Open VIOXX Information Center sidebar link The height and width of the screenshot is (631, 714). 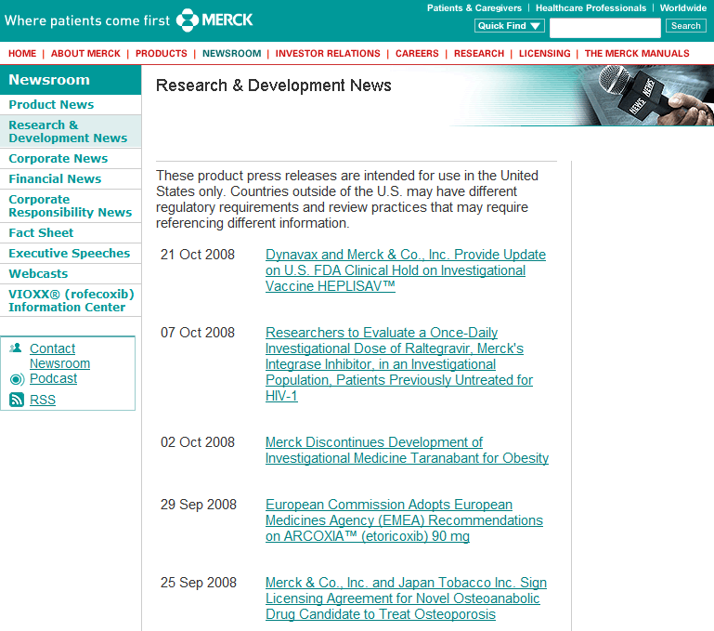coord(71,300)
